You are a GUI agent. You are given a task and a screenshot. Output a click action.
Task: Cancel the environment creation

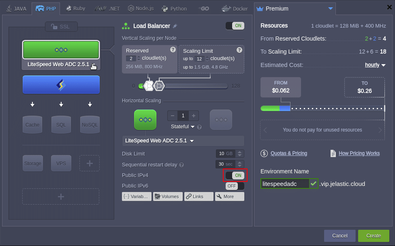(339, 236)
